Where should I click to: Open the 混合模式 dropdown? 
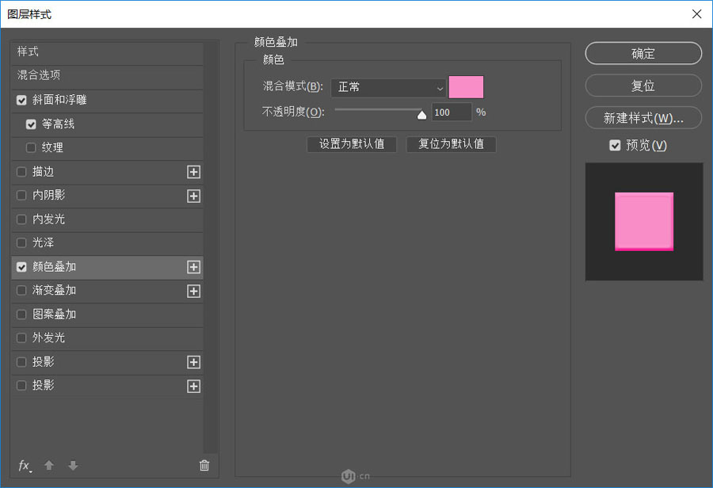click(x=388, y=87)
